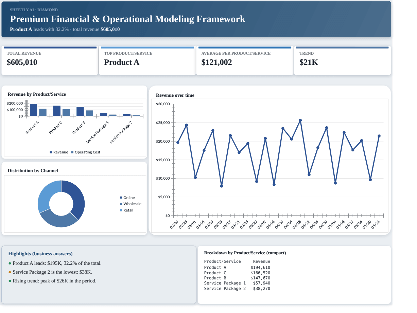
Task: Open the Average per Product/Service $121,002 card
Action: [245, 60]
